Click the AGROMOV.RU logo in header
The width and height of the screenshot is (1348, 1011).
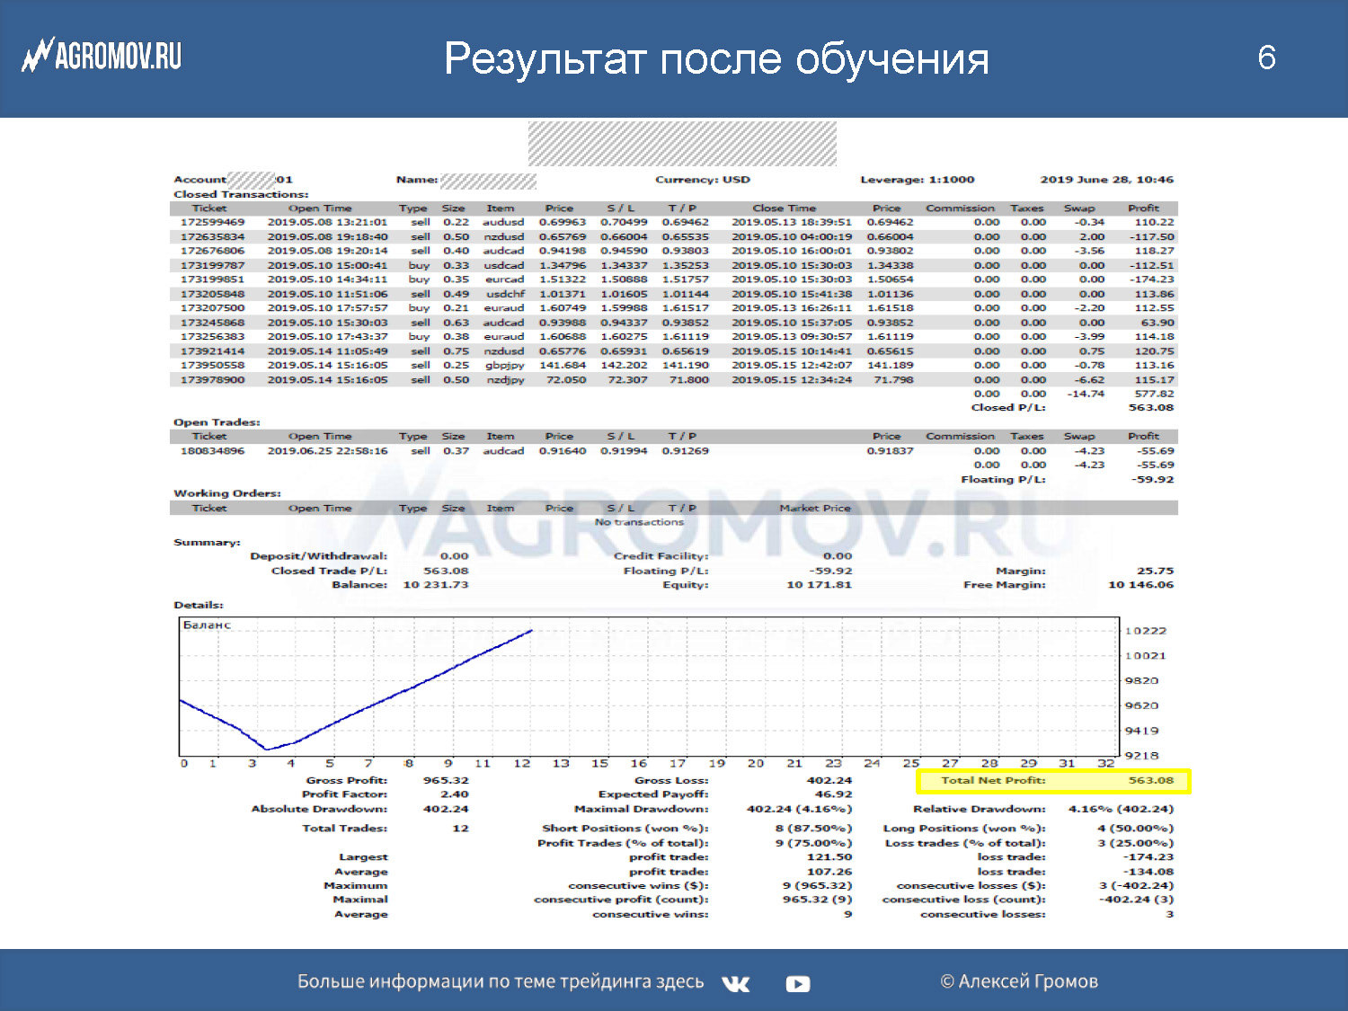[x=102, y=56]
